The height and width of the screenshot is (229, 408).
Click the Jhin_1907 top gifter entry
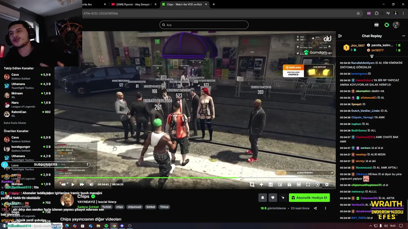coord(354,48)
